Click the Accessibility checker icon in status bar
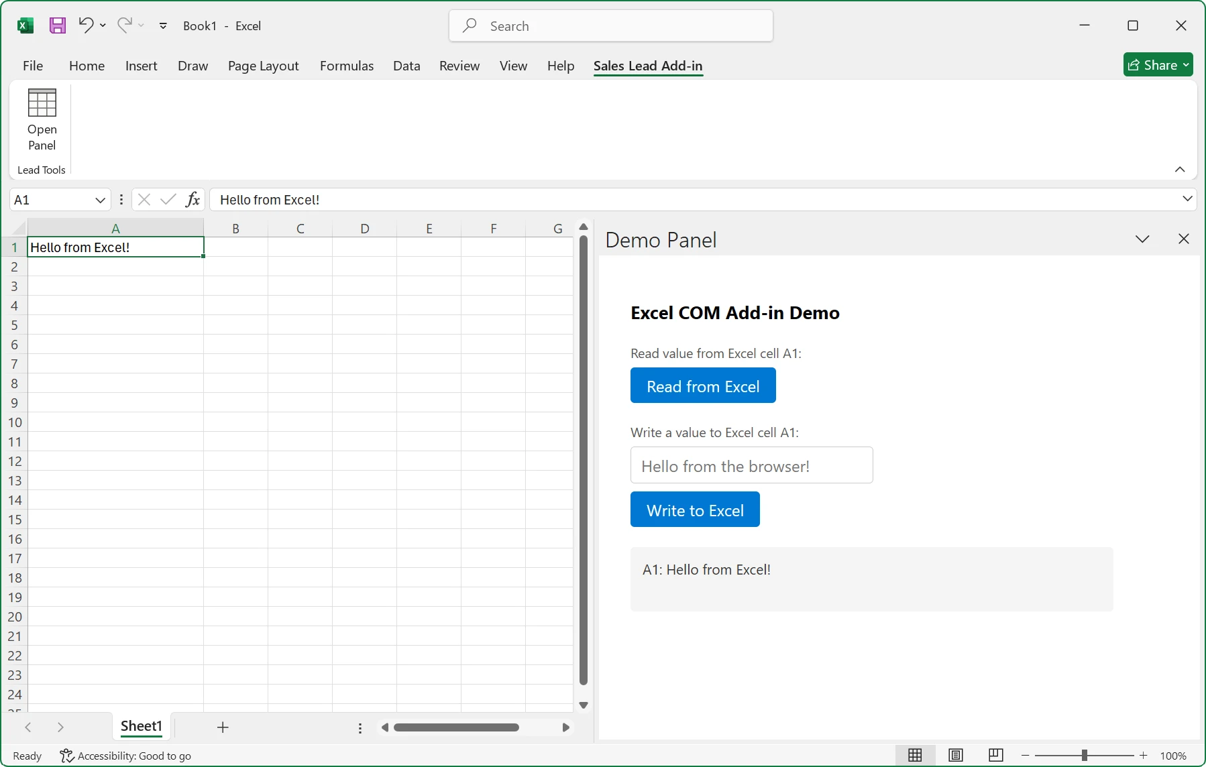 [66, 756]
